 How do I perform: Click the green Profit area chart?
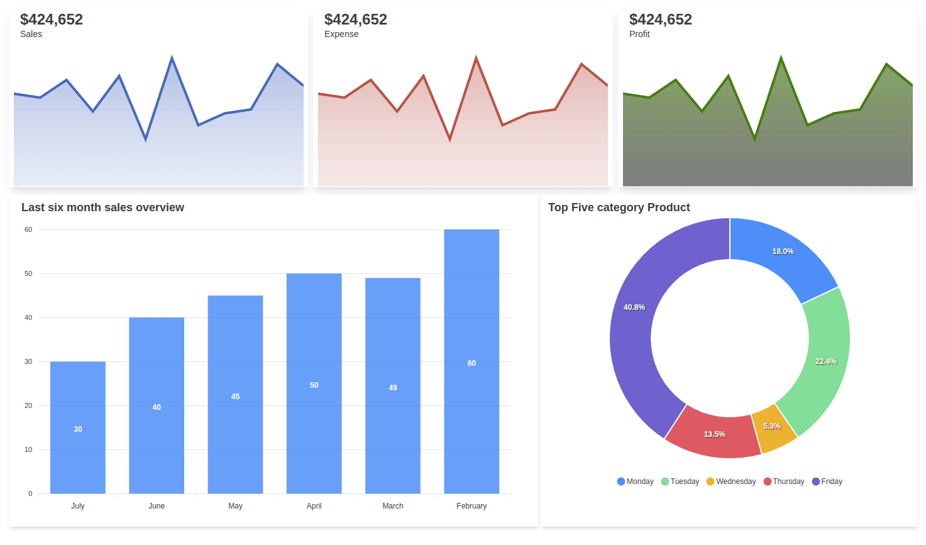(768, 145)
